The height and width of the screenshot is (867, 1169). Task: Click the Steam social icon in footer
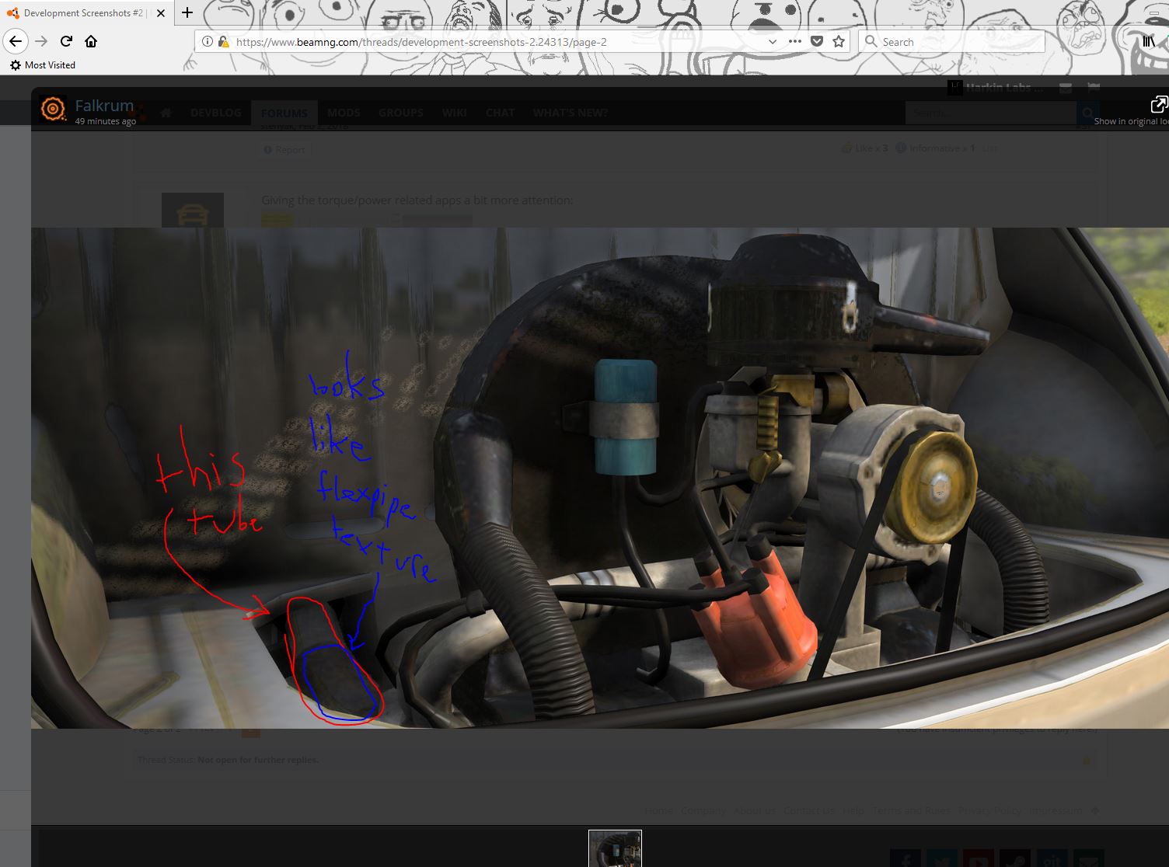point(1015,858)
